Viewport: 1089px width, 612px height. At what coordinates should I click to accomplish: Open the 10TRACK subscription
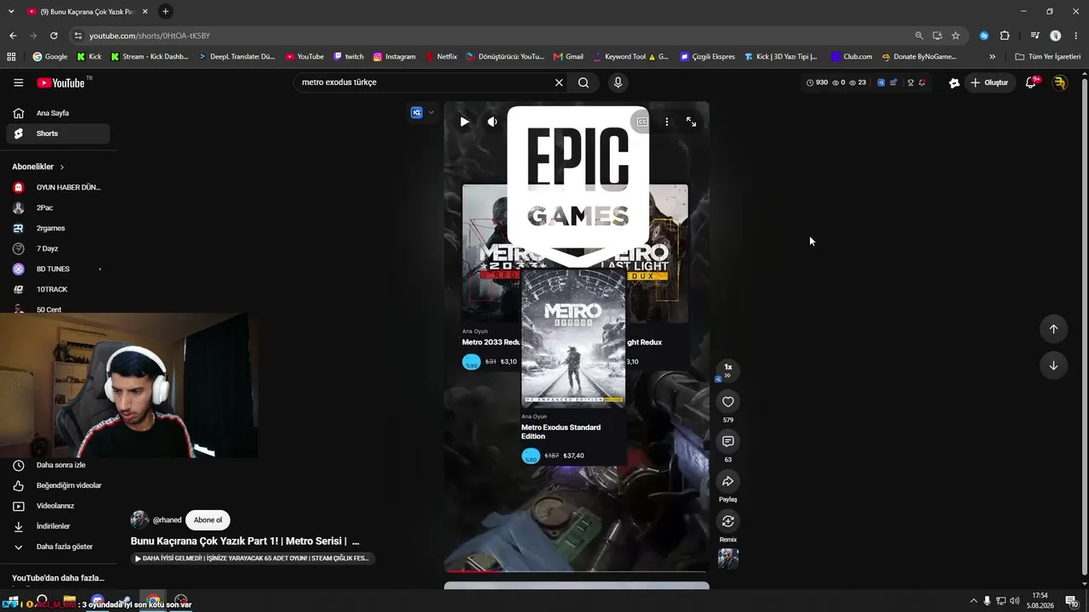pos(58,289)
